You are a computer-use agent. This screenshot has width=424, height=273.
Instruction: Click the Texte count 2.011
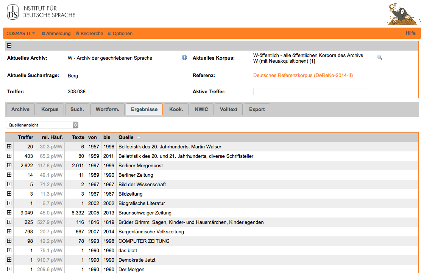click(78, 166)
